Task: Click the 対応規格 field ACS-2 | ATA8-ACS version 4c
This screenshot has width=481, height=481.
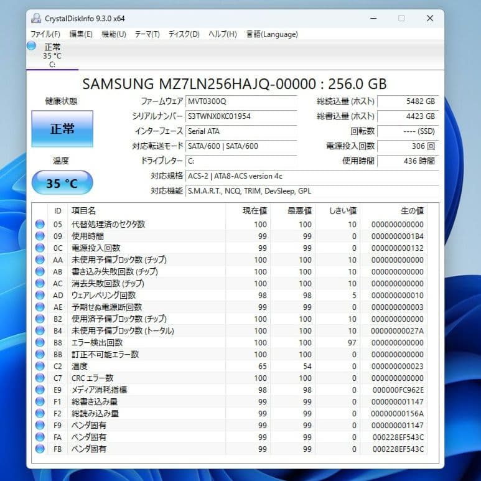Action: (312, 176)
